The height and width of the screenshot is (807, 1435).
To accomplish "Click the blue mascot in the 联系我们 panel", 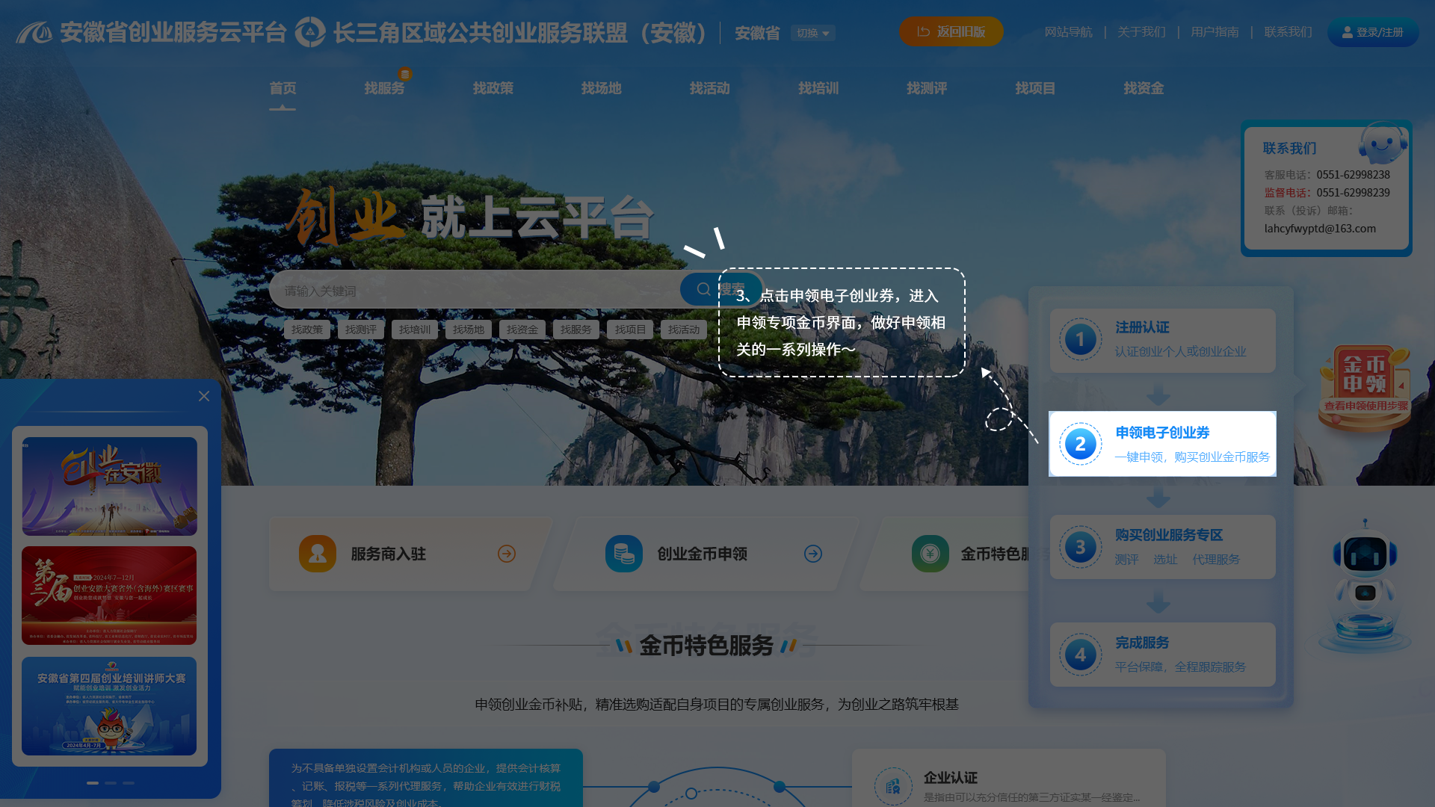I will coord(1383,143).
